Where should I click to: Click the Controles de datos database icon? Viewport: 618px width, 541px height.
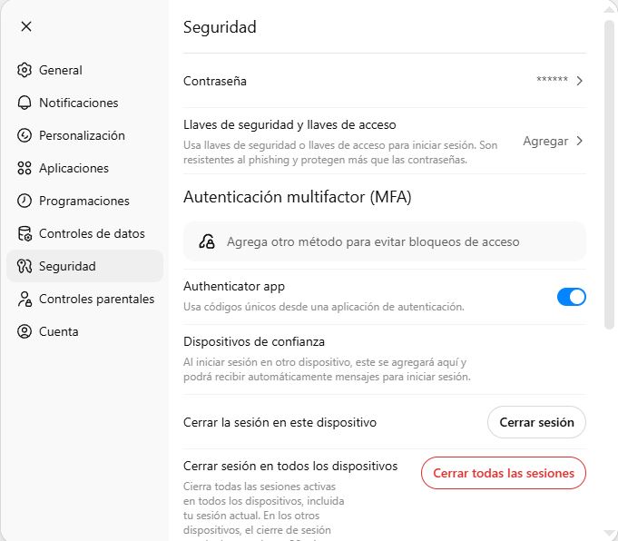click(25, 233)
